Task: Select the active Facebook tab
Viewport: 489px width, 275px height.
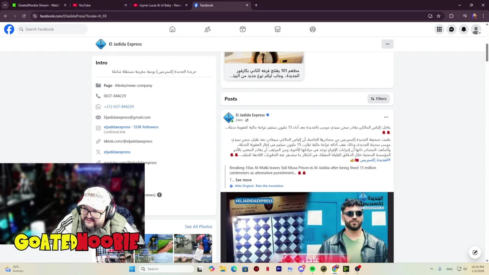Action: pos(221,5)
